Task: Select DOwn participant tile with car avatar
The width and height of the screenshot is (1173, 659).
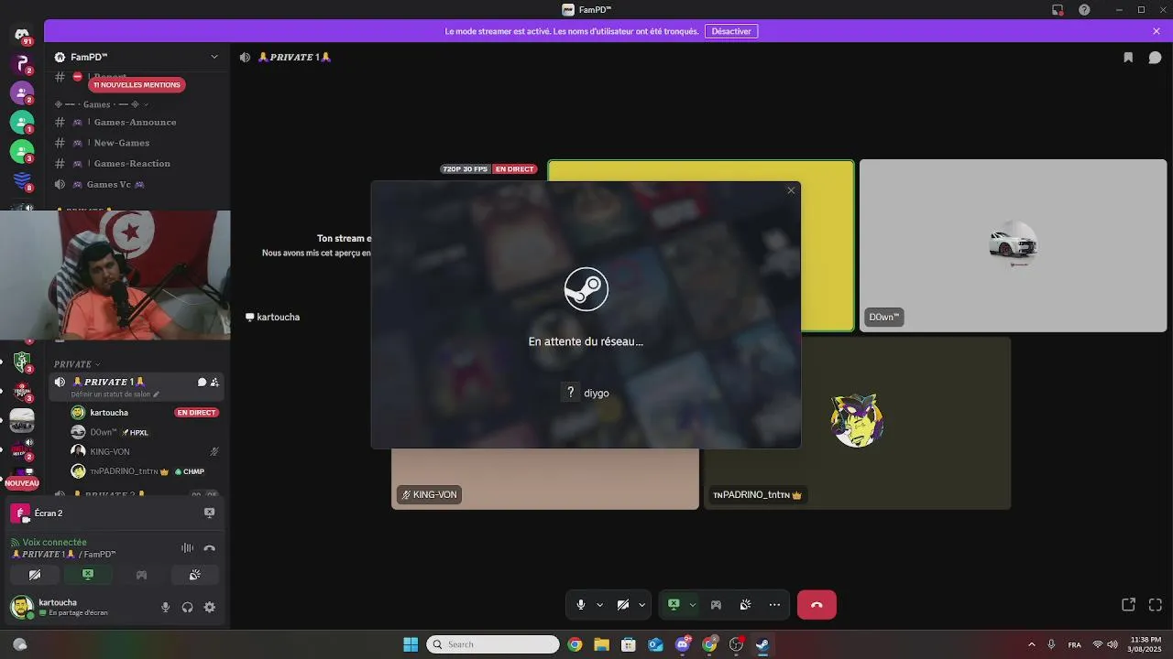Action: coord(1014,246)
